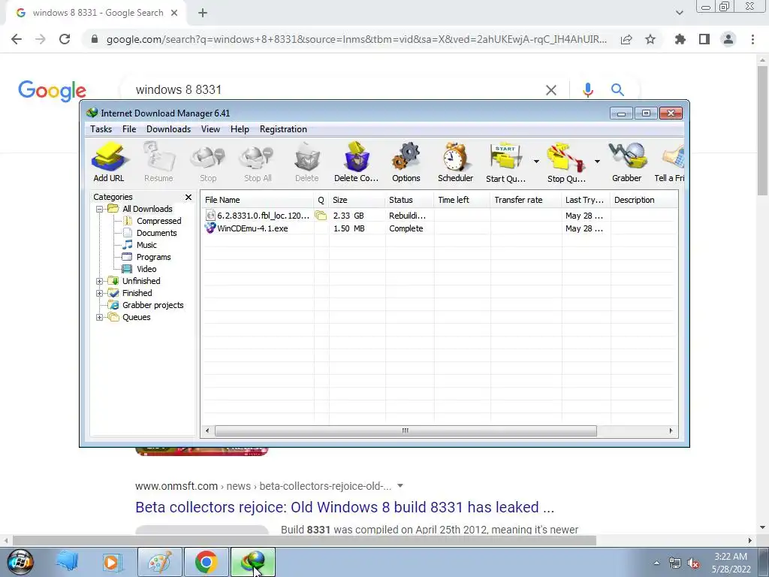The width and height of the screenshot is (769, 577).
Task: Open the View menu
Action: point(210,129)
